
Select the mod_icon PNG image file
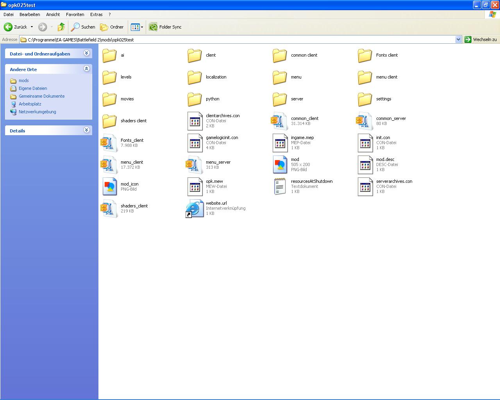tap(110, 187)
